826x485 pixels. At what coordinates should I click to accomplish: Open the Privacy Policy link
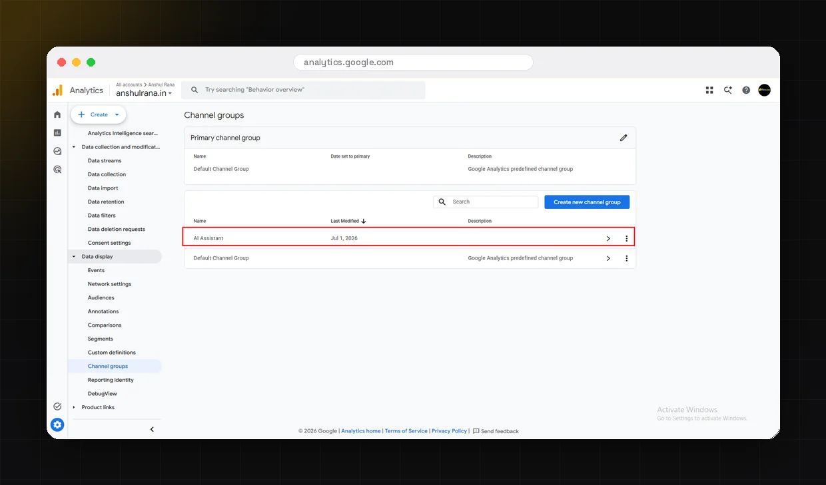(449, 431)
